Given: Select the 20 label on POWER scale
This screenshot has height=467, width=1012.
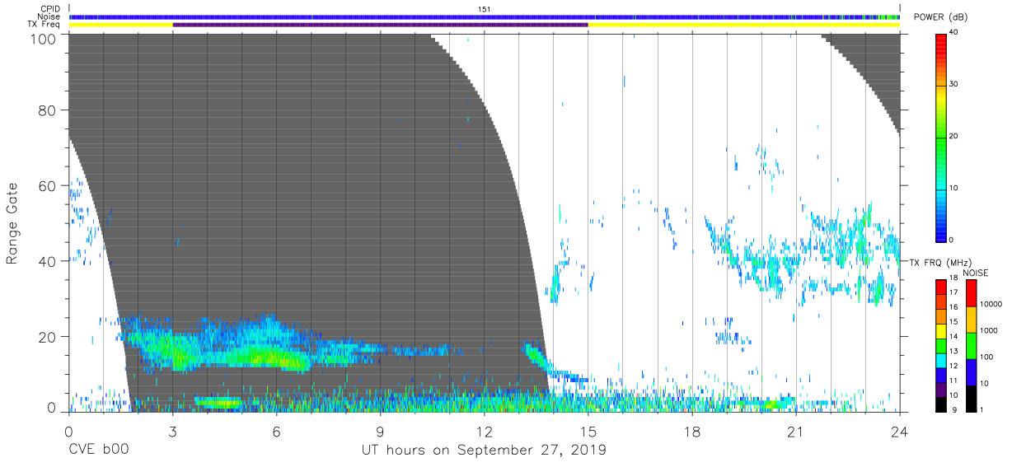Looking at the screenshot, I should pyautogui.click(x=954, y=136).
